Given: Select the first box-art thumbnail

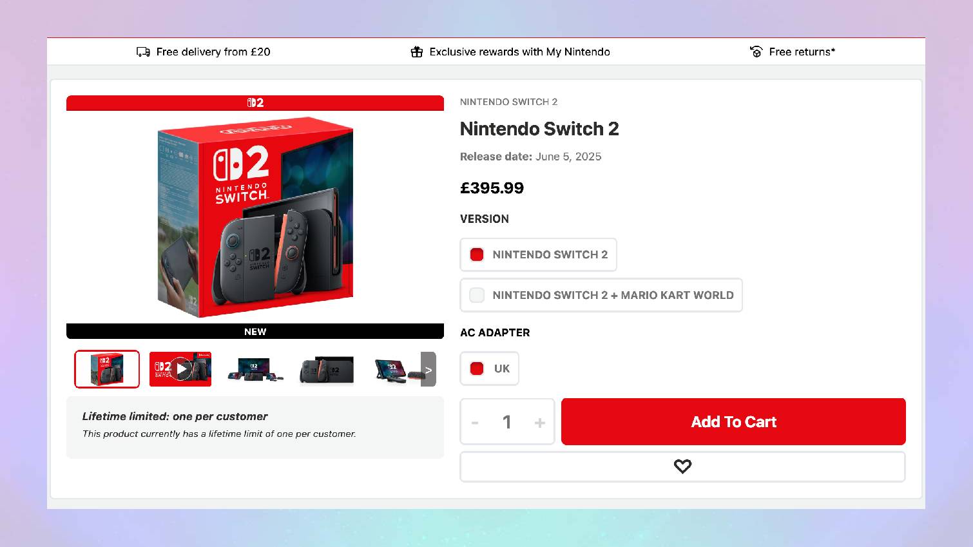Looking at the screenshot, I should click(107, 369).
